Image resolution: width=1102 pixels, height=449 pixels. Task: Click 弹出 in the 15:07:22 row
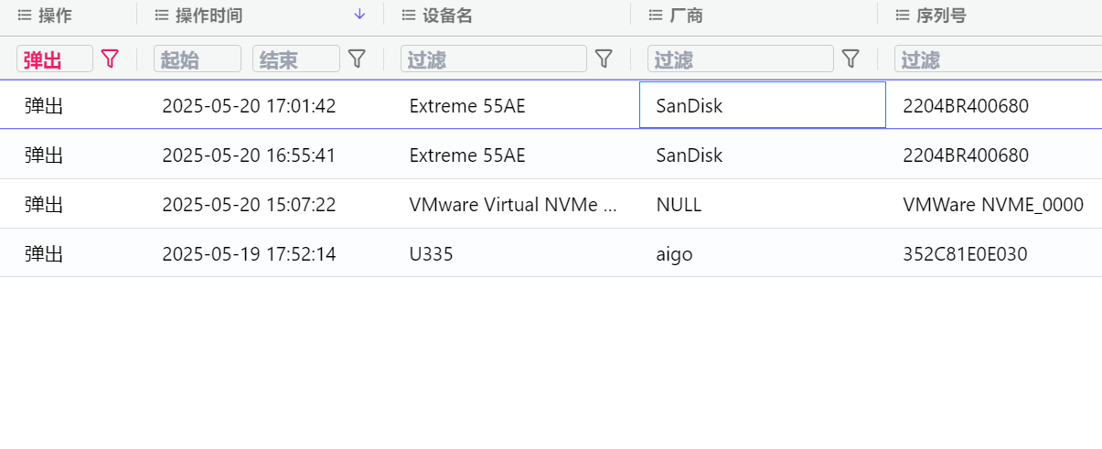click(44, 205)
